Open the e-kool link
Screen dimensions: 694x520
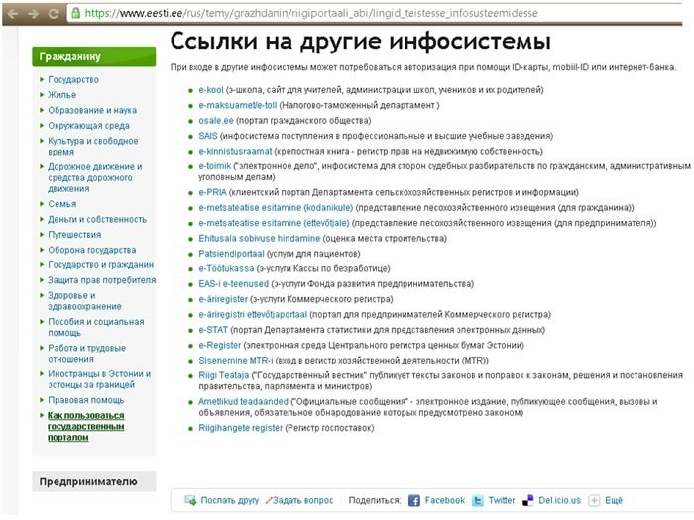click(210, 90)
